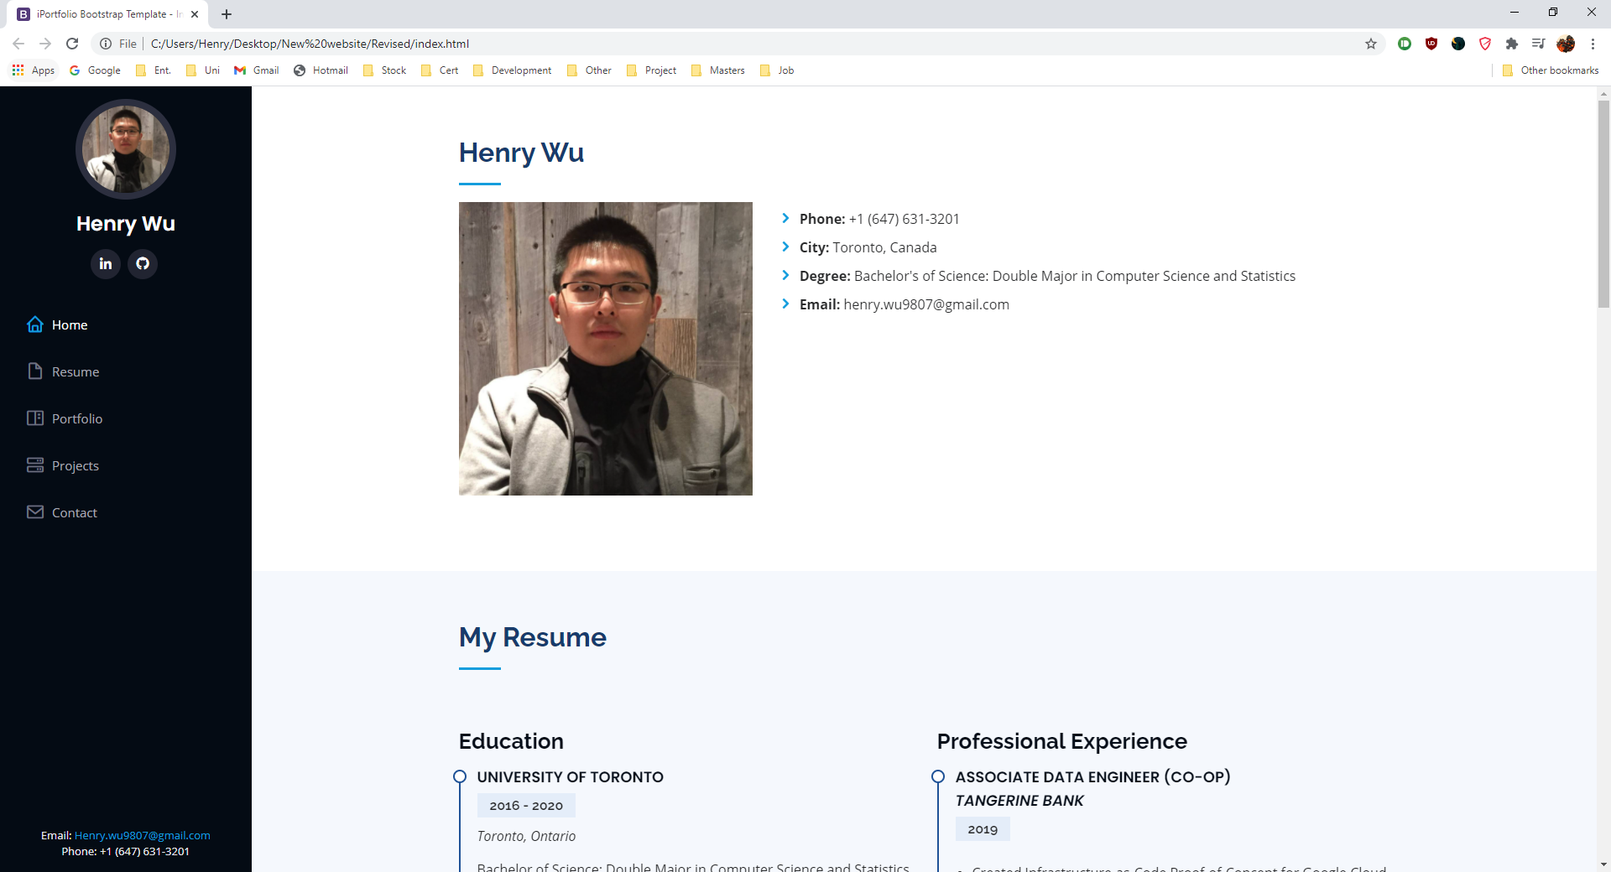Expand the Other bookmarks folder
The height and width of the screenshot is (872, 1611).
coord(1551,70)
